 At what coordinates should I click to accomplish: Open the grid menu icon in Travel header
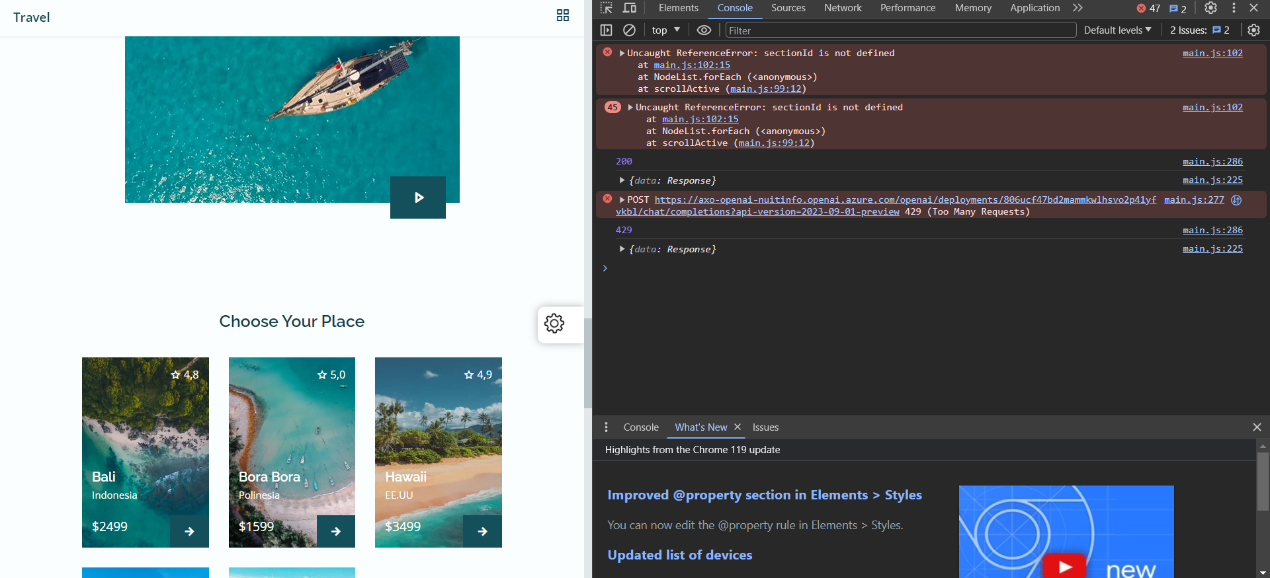pyautogui.click(x=563, y=15)
